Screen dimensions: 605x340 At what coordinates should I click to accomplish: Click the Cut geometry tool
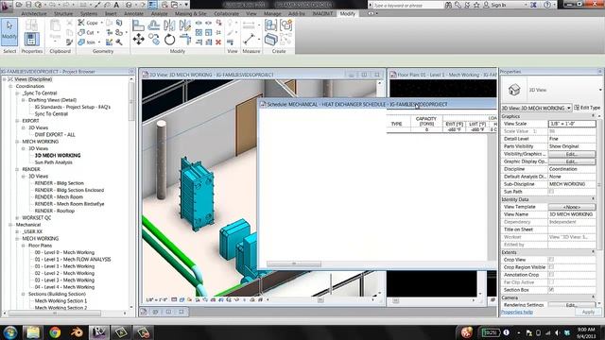coord(86,32)
